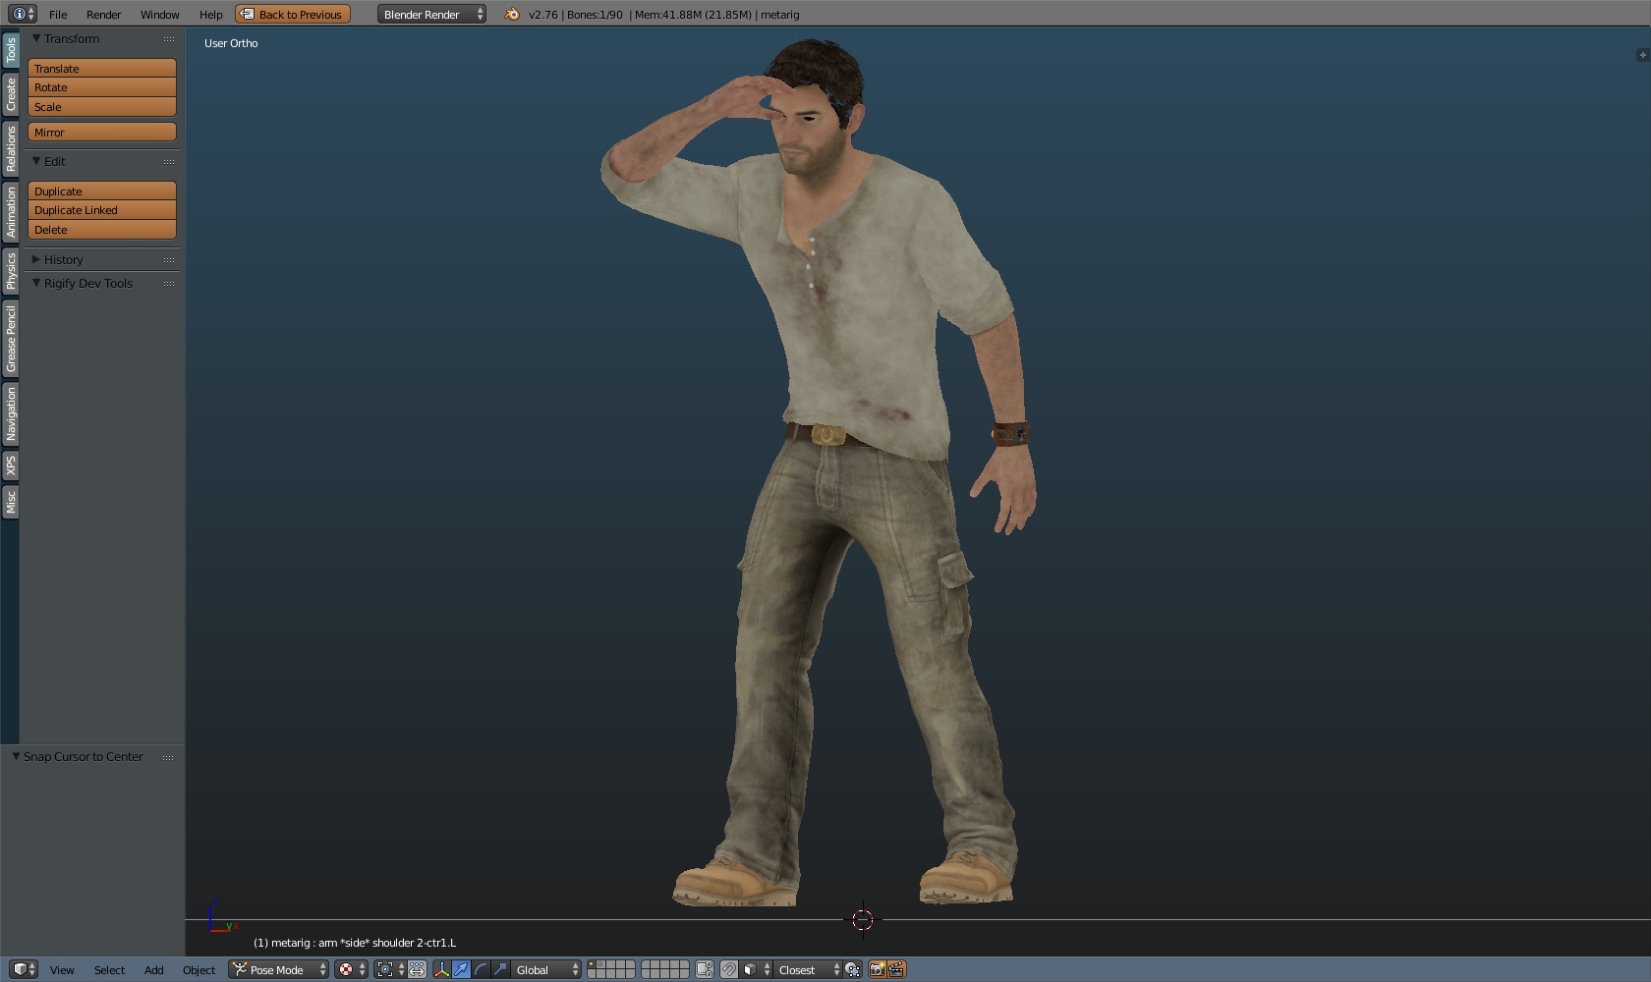Image resolution: width=1651 pixels, height=982 pixels.
Task: Switch to the Animation tab
Action: click(11, 212)
